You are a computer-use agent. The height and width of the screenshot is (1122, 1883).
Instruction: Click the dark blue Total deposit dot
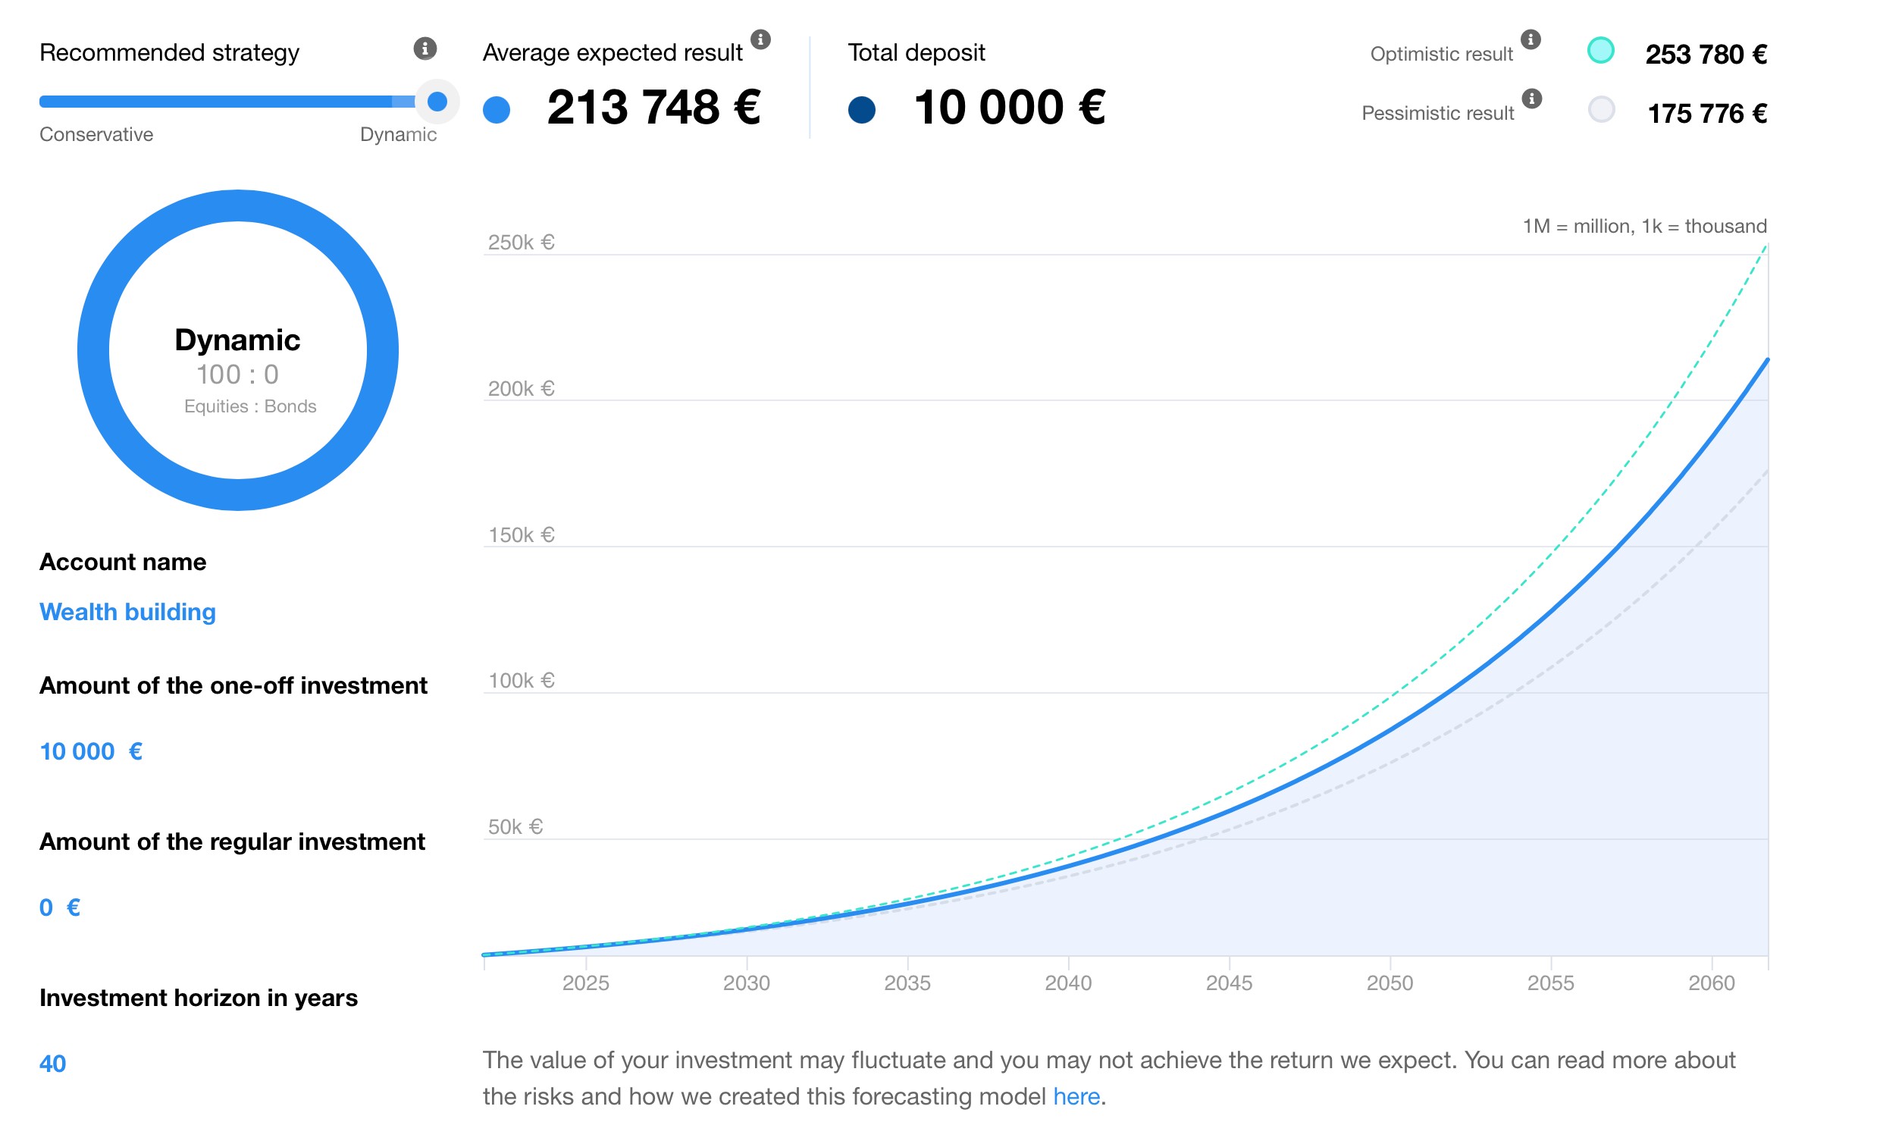(862, 109)
